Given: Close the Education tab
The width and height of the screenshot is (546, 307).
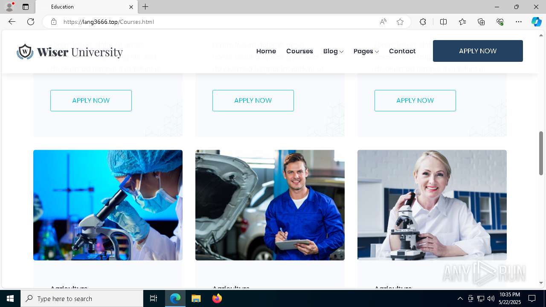Looking at the screenshot, I should coord(131,7).
